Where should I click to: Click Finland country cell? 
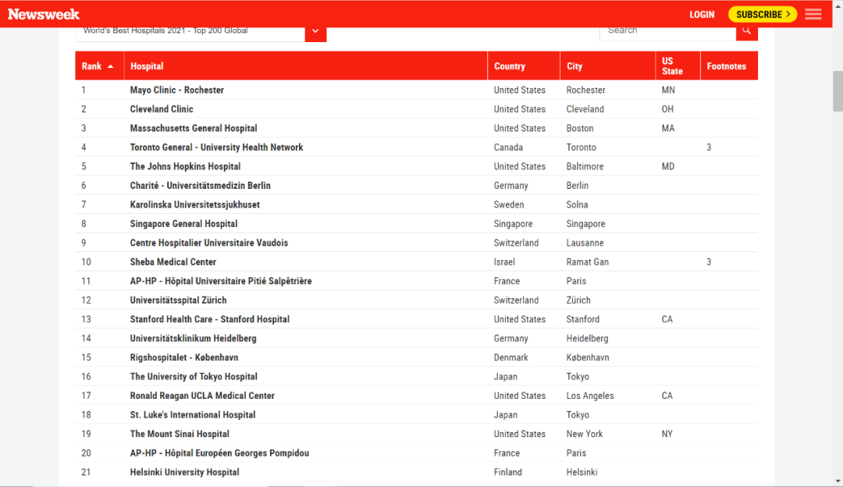[507, 472]
